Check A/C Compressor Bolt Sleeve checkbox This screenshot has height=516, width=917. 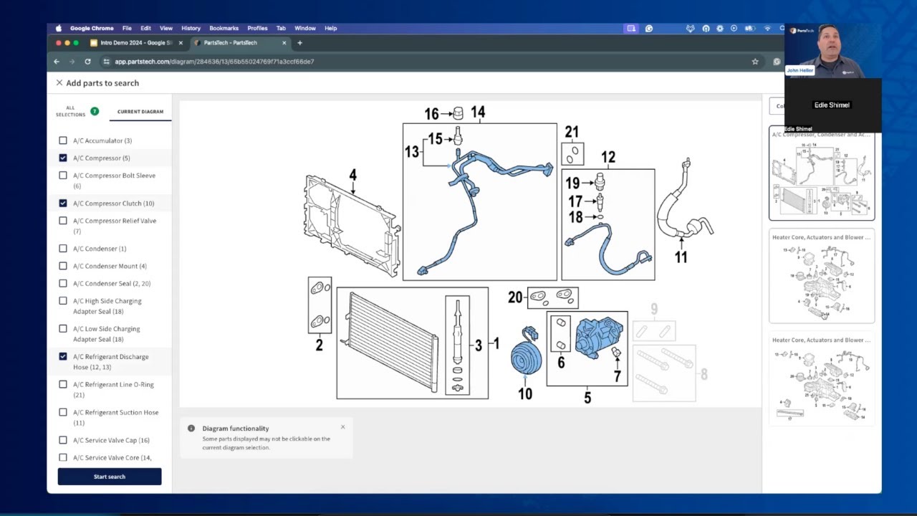tap(63, 176)
